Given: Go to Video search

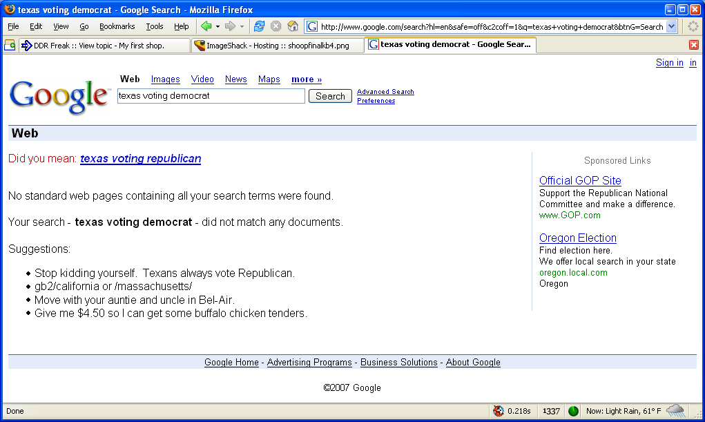Looking at the screenshot, I should [202, 79].
